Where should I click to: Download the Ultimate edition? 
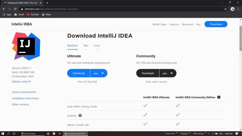[79, 73]
